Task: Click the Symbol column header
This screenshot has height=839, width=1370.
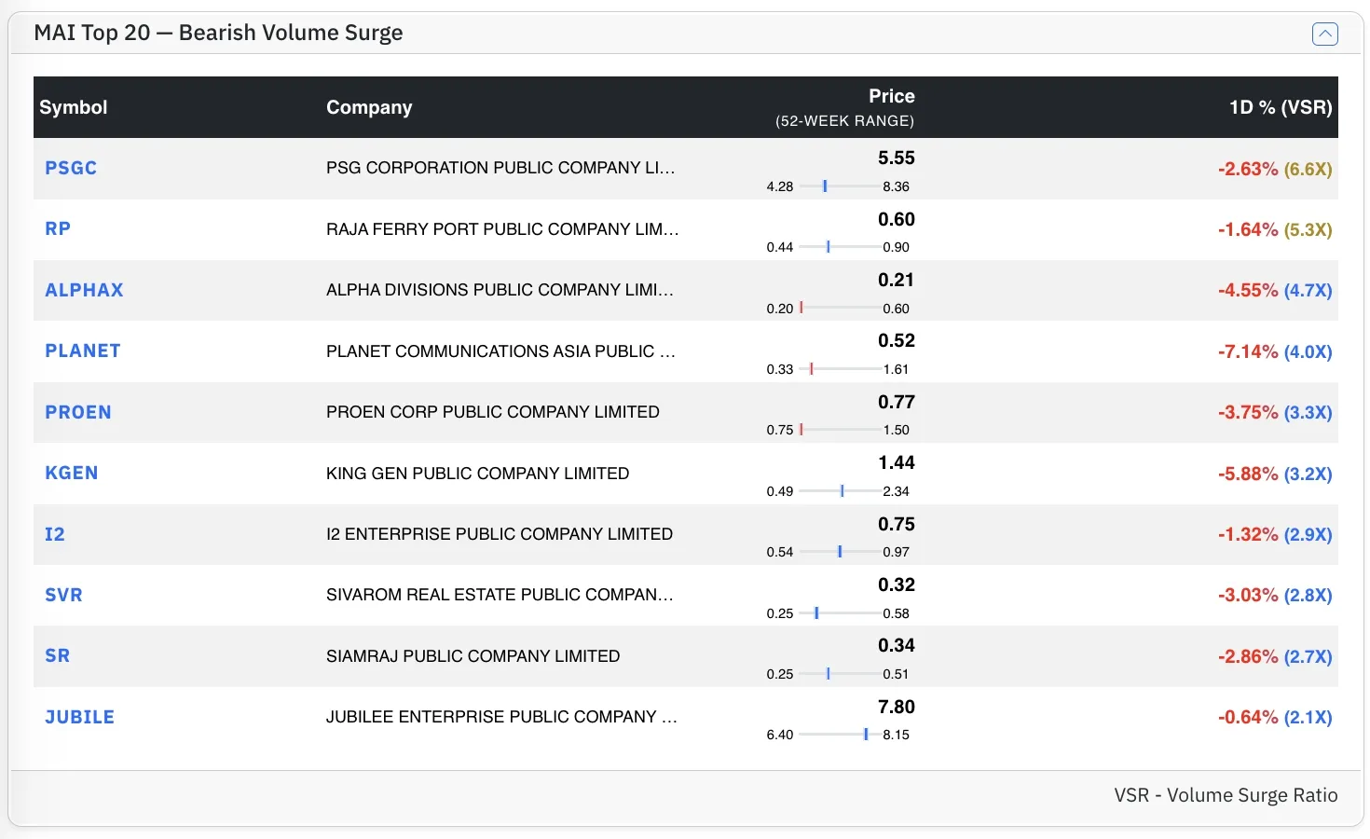Action: pos(74,107)
